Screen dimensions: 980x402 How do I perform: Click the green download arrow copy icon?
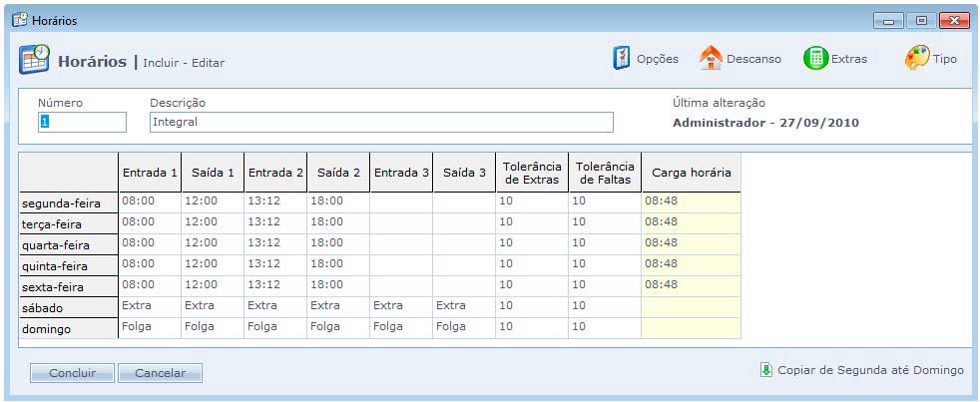(x=765, y=370)
